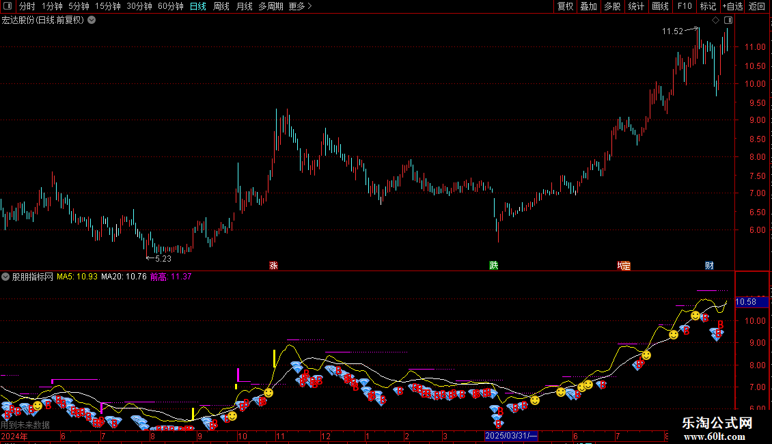Click the red 涨 event marker
772x444 pixels.
click(274, 265)
